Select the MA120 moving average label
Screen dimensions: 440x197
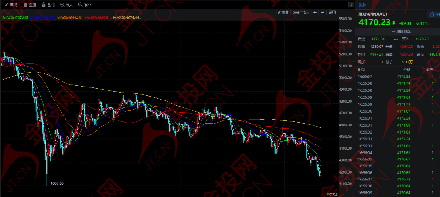[98, 17]
